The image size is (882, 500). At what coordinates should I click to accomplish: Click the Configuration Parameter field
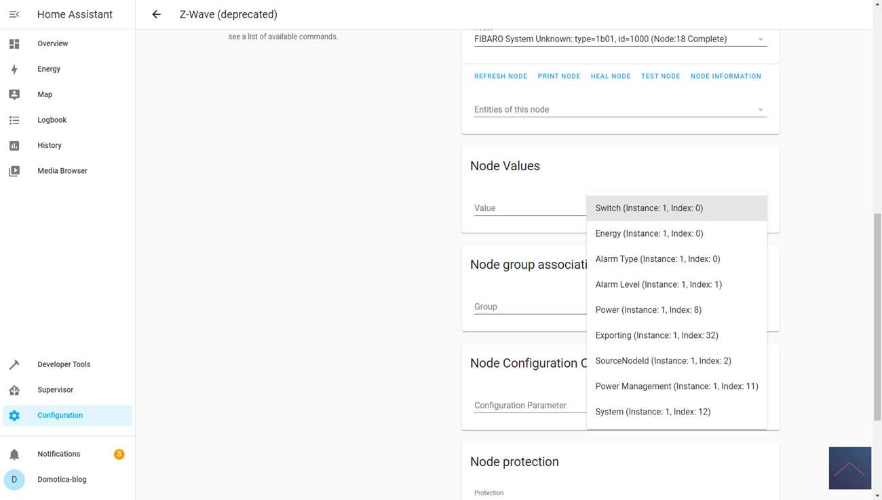(529, 405)
